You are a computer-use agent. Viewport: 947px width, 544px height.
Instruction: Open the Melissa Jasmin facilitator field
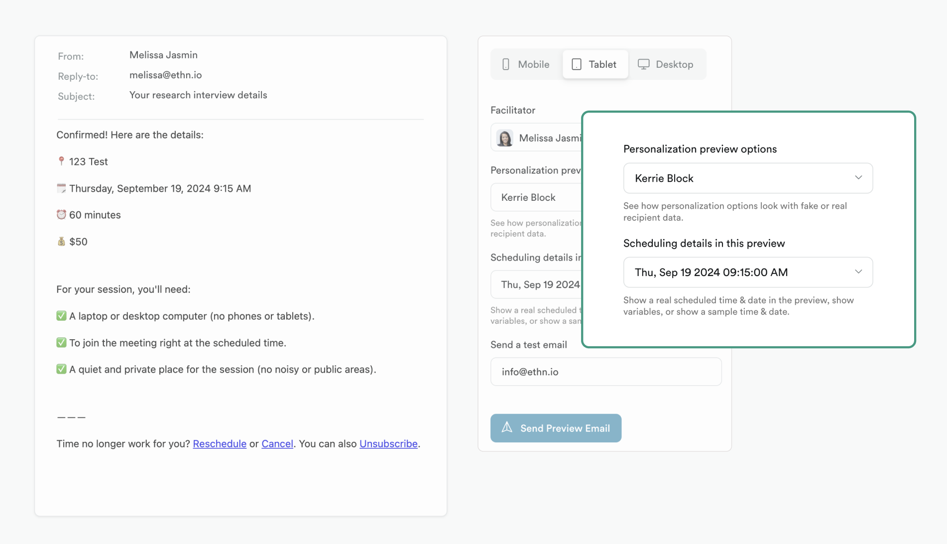tap(536, 137)
